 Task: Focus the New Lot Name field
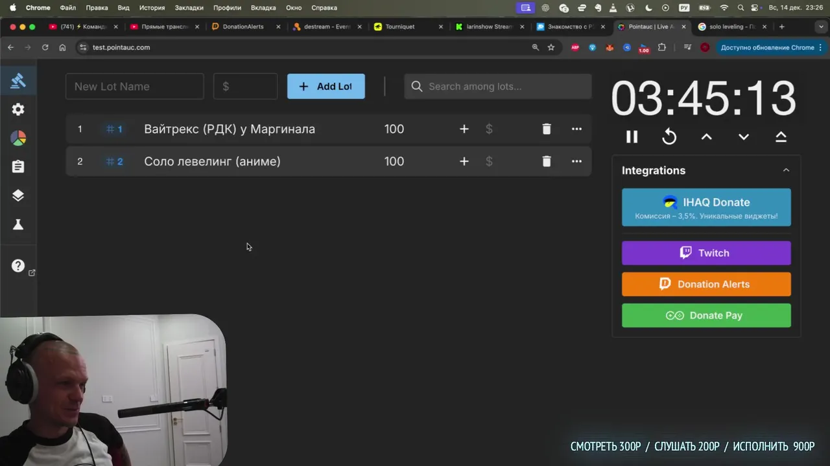pos(135,86)
